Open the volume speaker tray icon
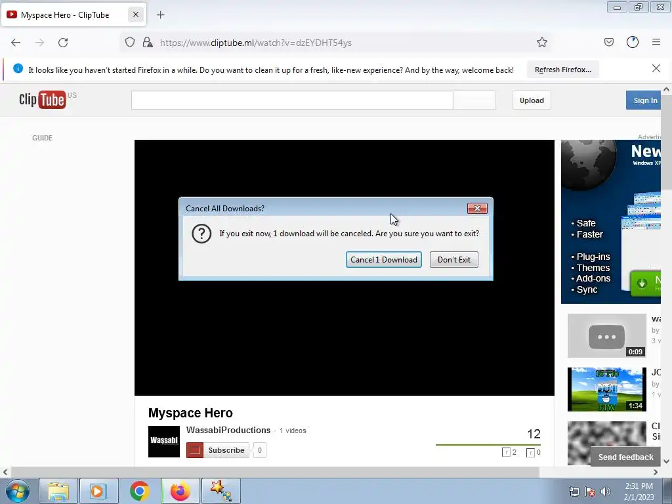The height and width of the screenshot is (504, 672). point(605,492)
